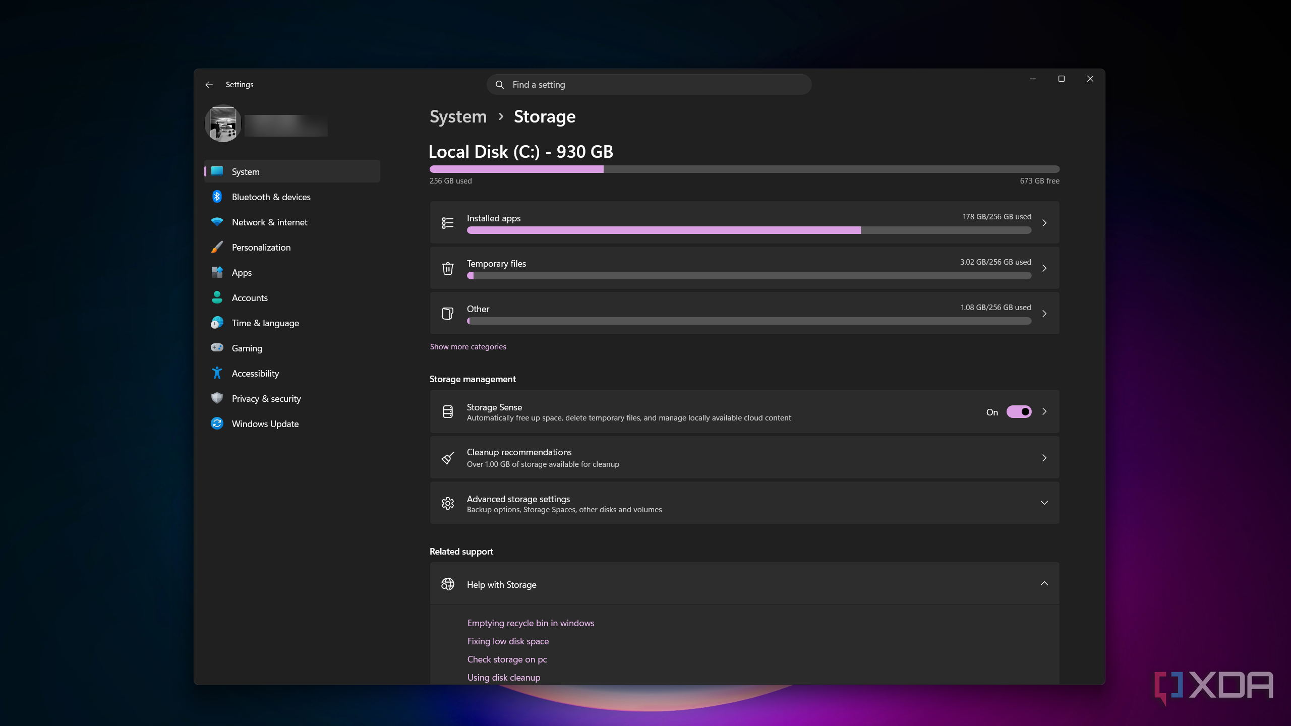Turn off the Storage Sense toggle

[1019, 412]
